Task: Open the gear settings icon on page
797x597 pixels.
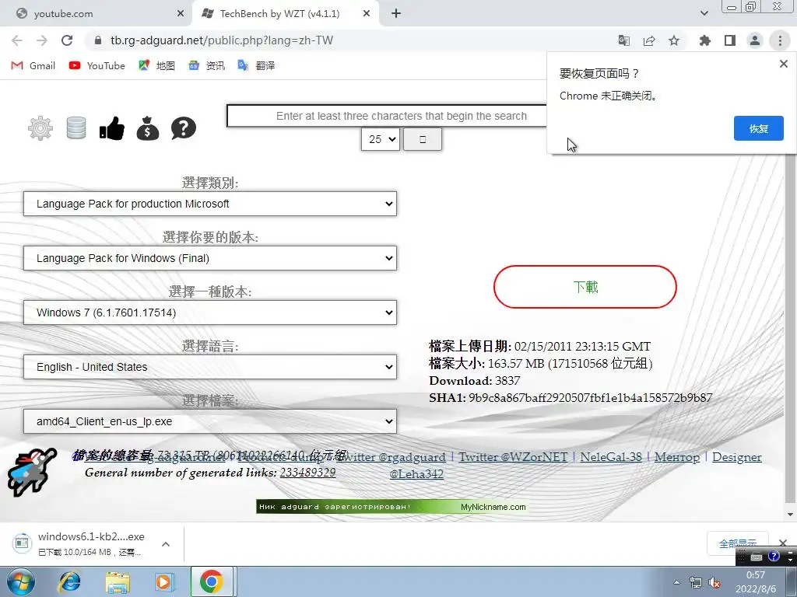Action: (x=40, y=128)
